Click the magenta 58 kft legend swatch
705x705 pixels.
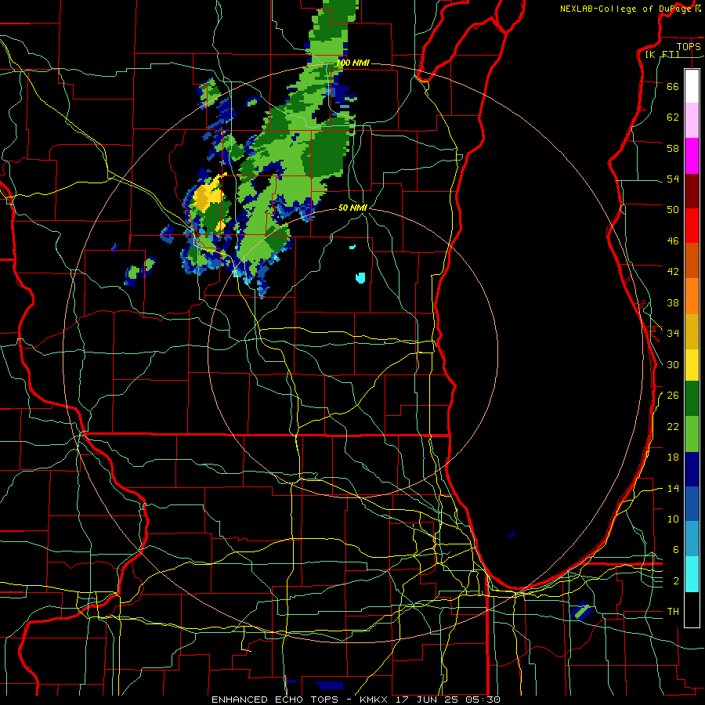[x=692, y=156]
